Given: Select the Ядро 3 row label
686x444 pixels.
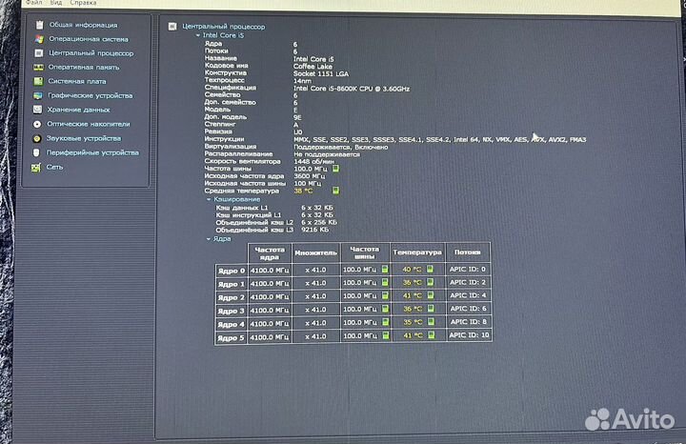Looking at the screenshot, I should coord(232,311).
